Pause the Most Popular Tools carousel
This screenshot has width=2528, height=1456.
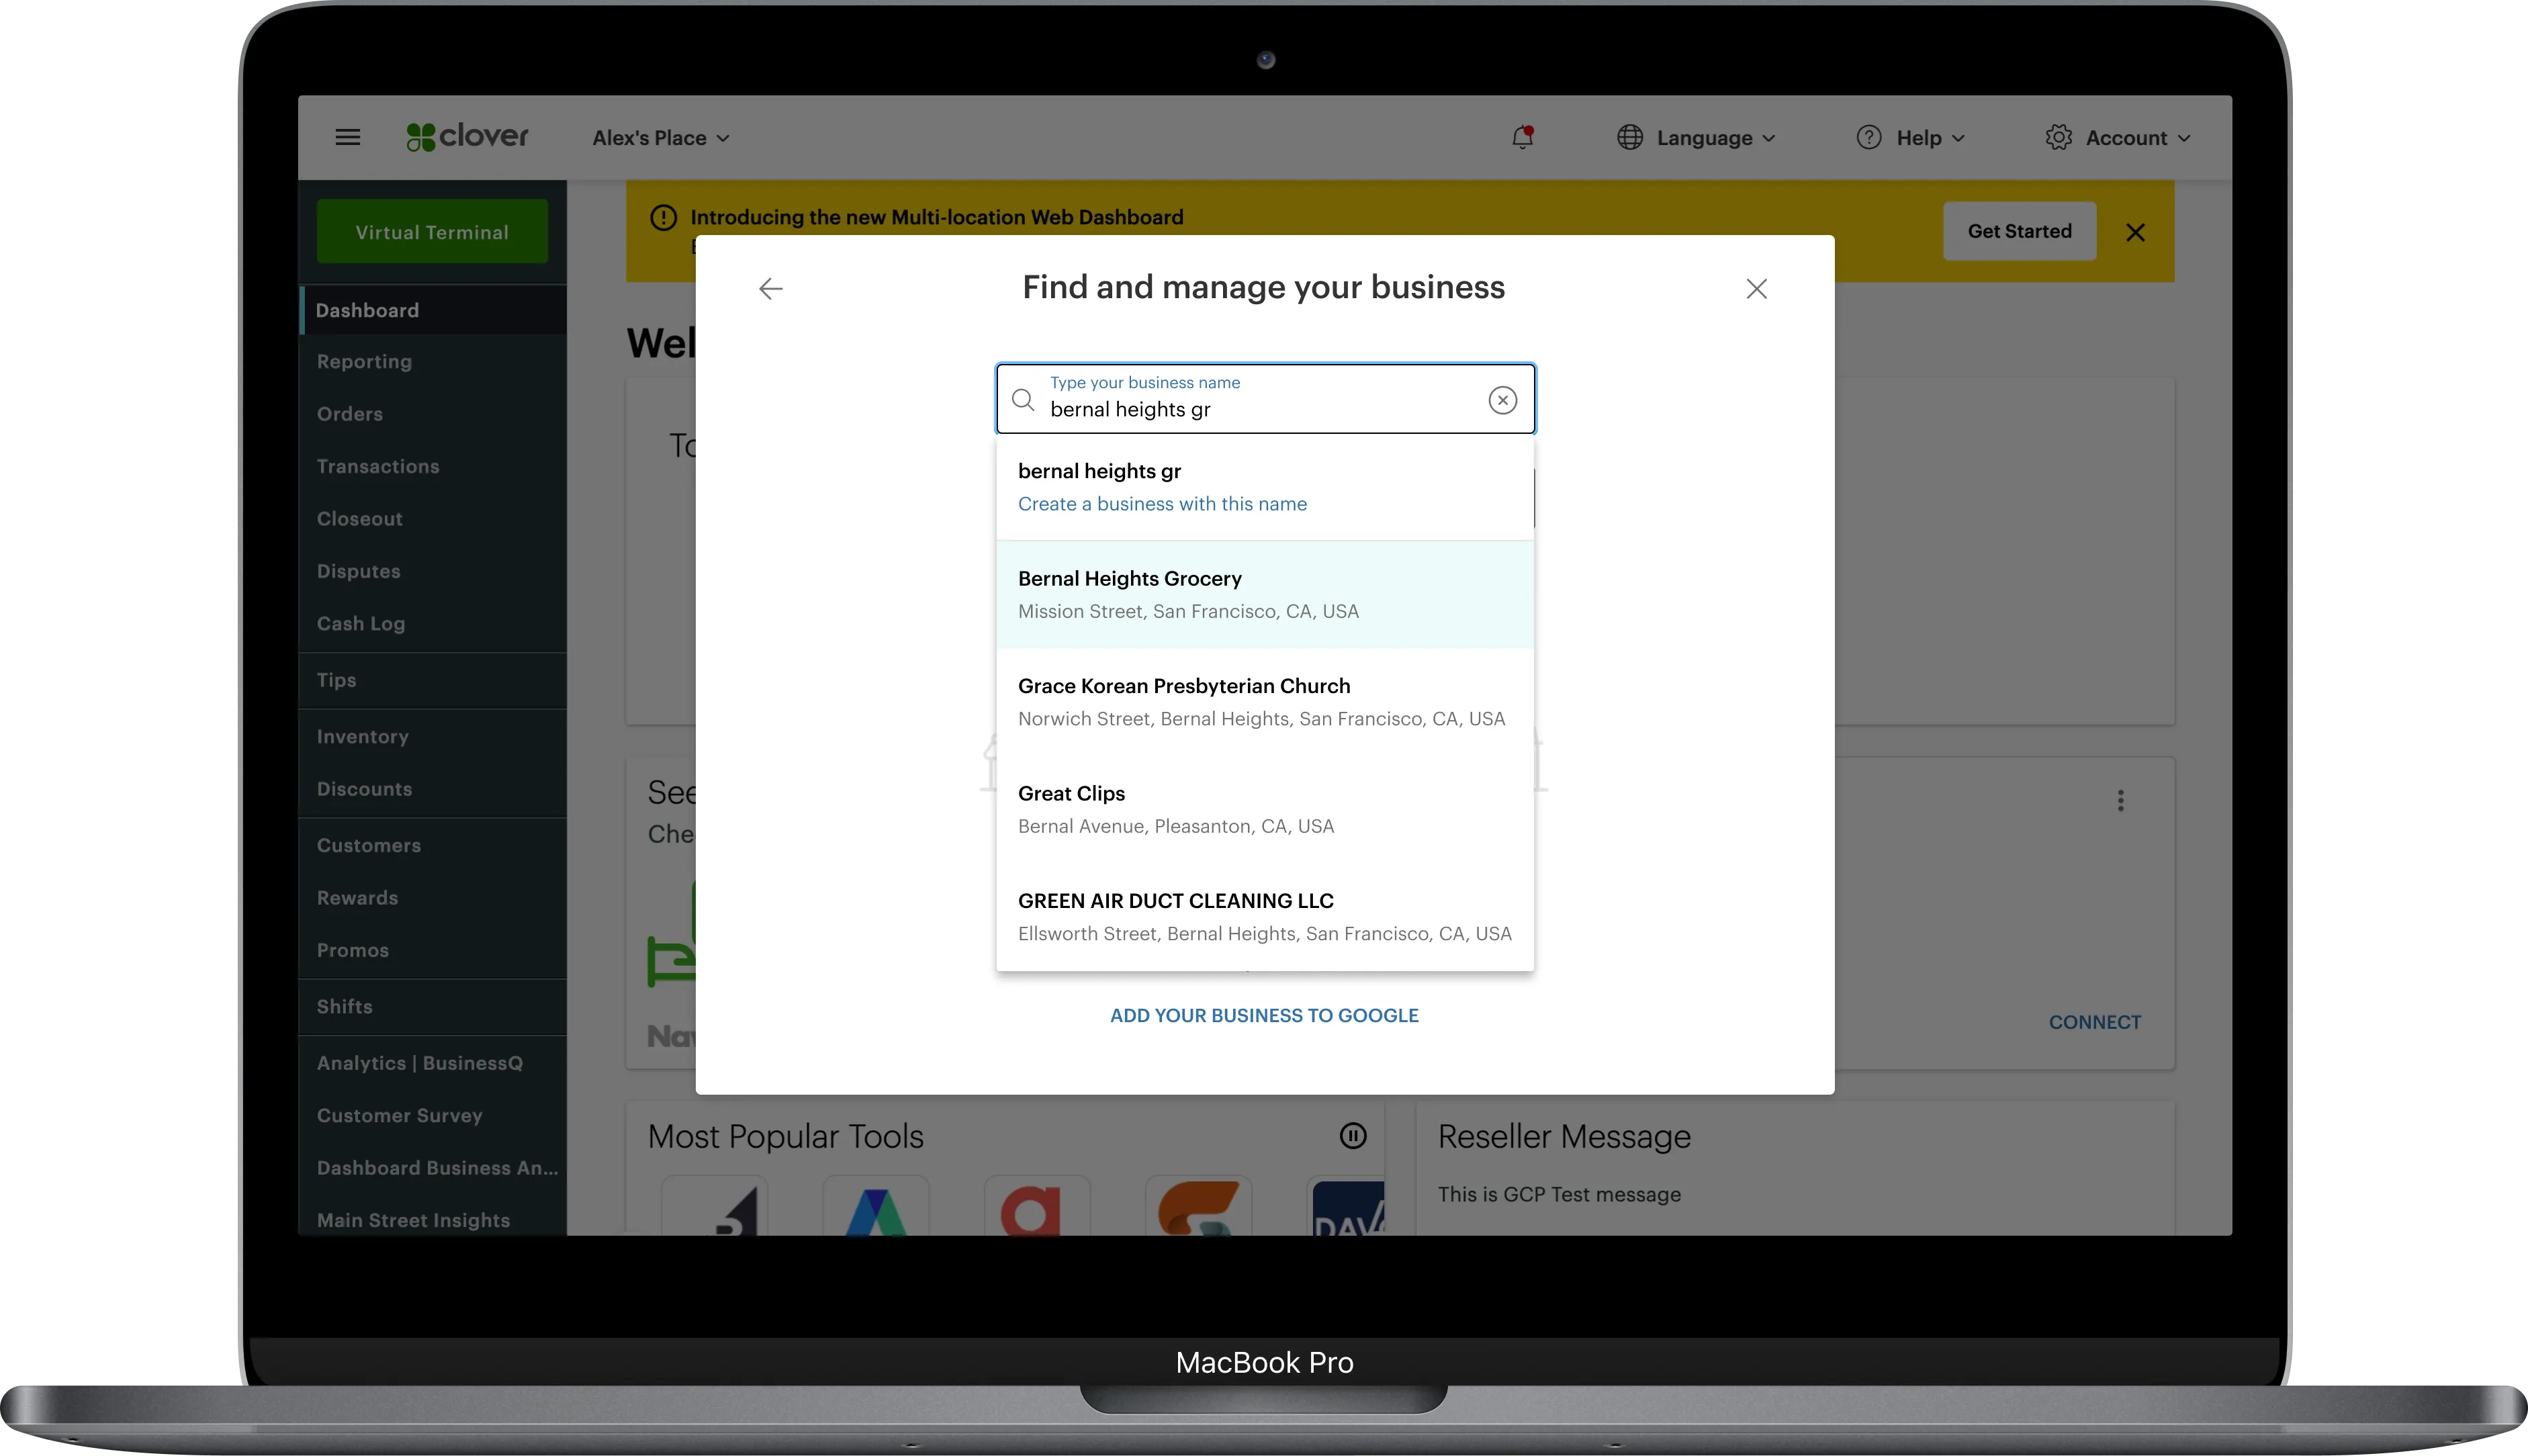coord(1352,1136)
